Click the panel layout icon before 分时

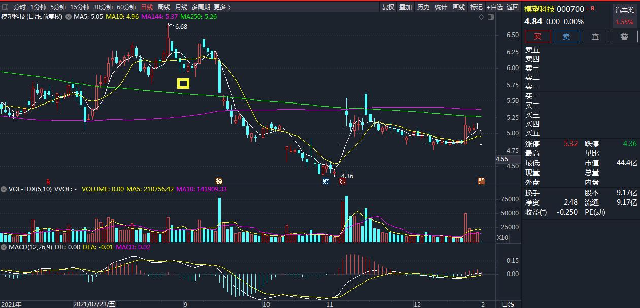(5, 7)
